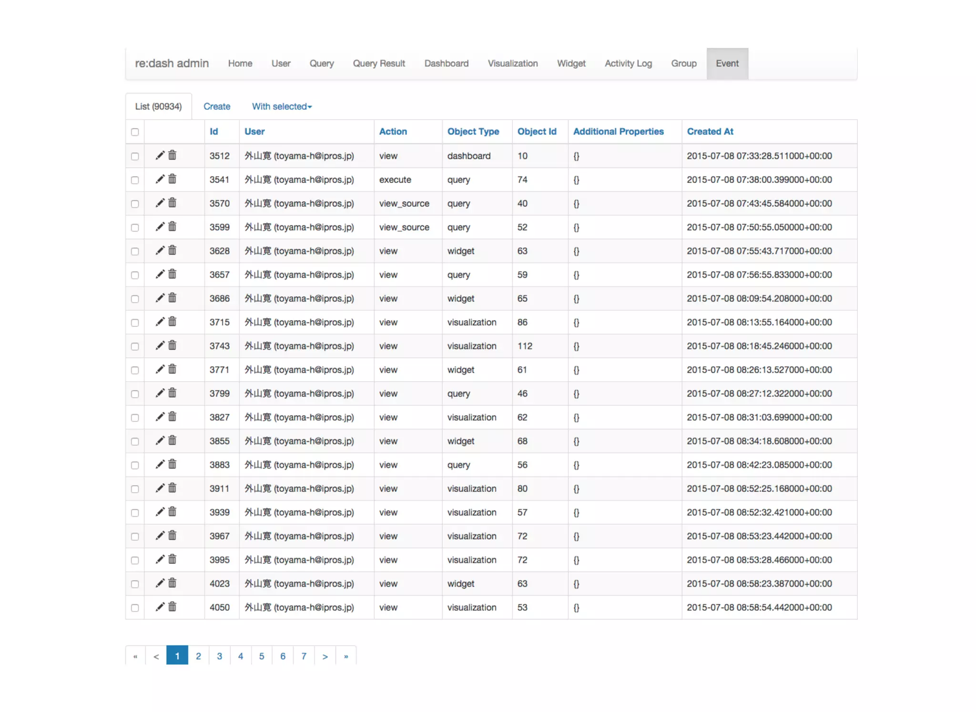976x712 pixels.
Task: Delete event 3911 with the trash icon
Action: tap(173, 488)
